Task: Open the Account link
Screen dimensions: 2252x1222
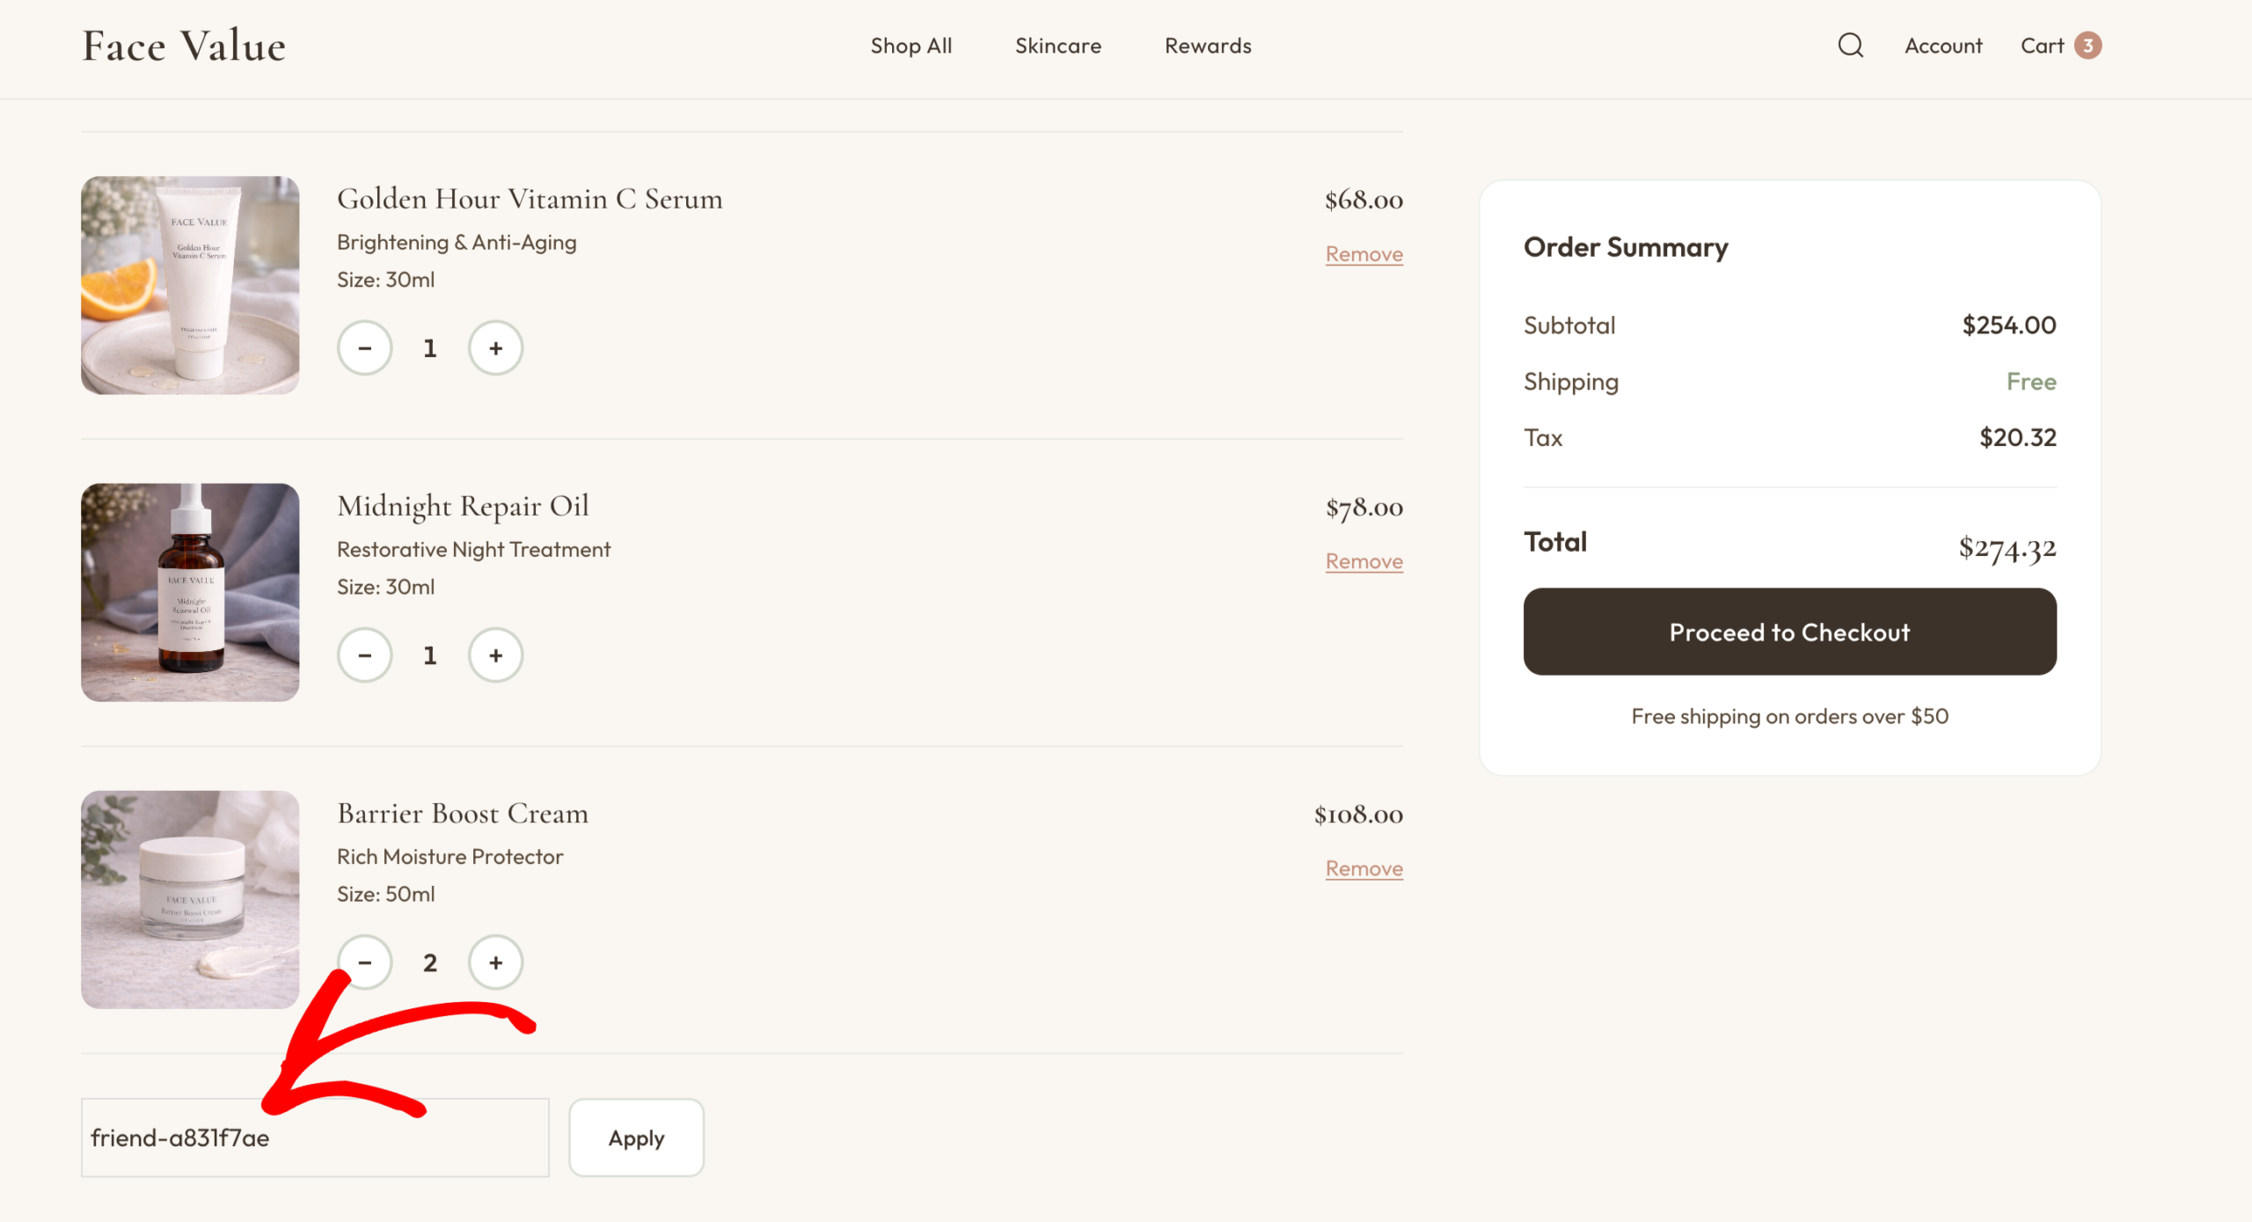Action: point(1942,46)
